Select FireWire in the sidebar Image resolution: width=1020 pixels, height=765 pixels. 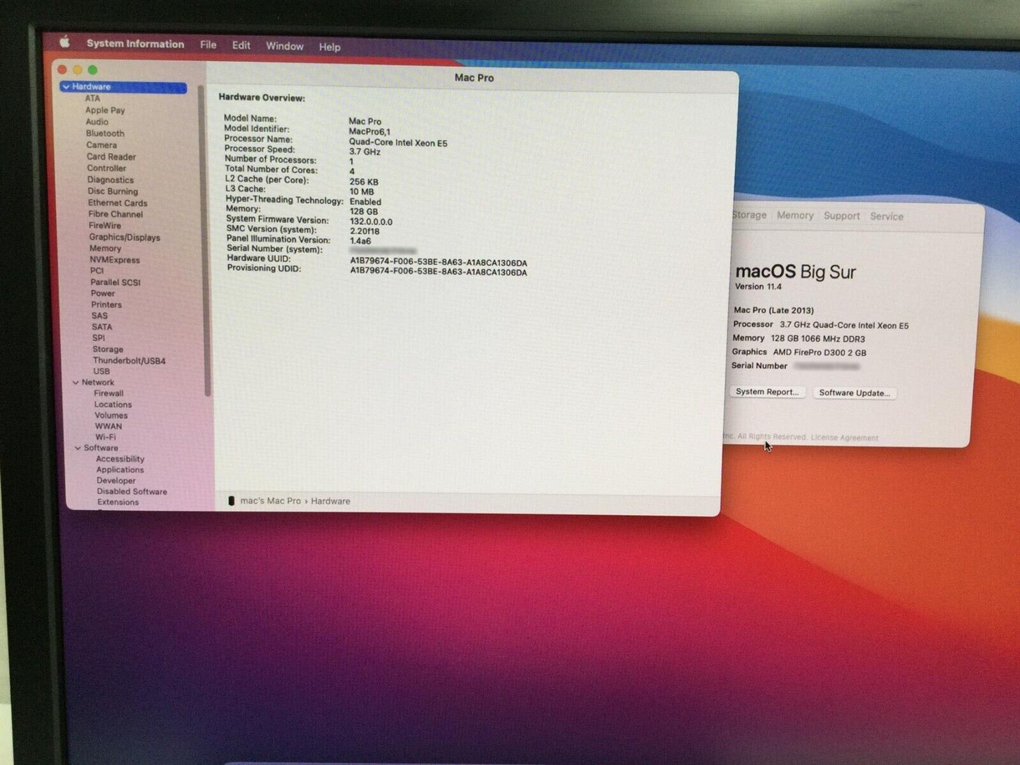click(x=105, y=225)
